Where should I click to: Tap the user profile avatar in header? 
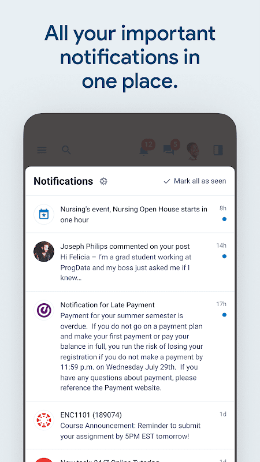coord(193,151)
